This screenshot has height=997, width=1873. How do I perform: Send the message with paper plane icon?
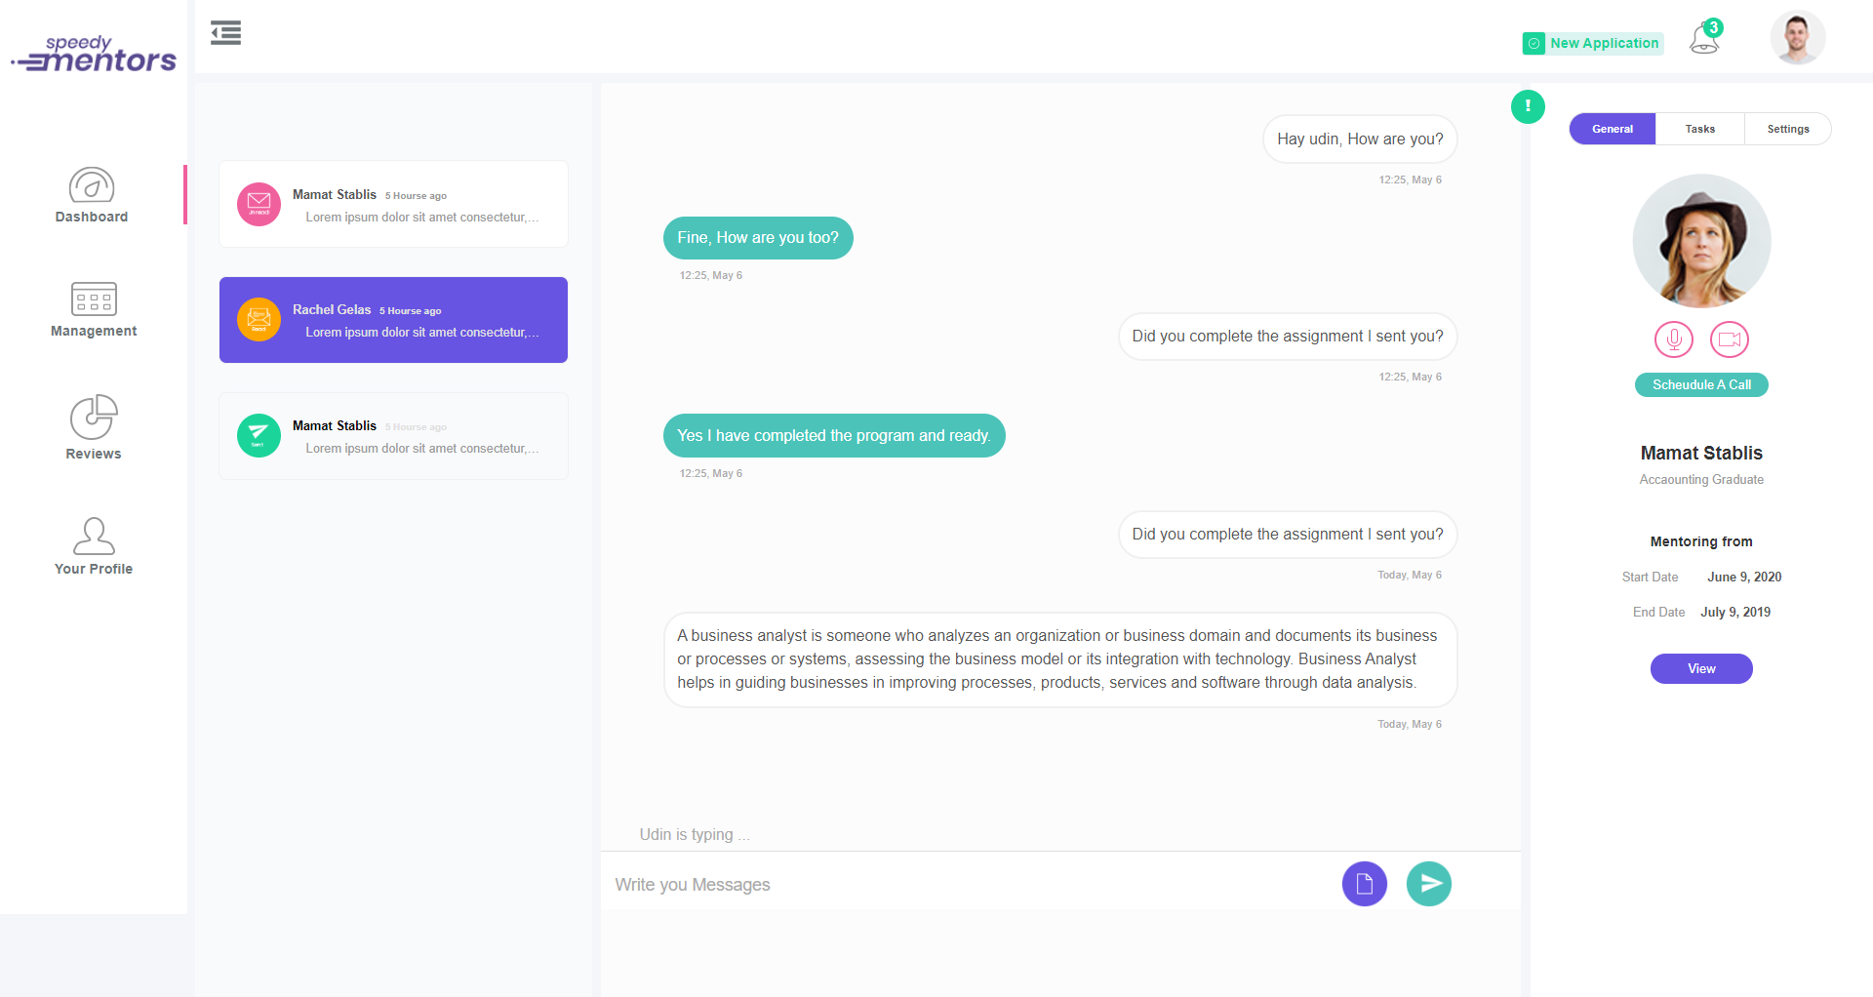pyautogui.click(x=1429, y=884)
